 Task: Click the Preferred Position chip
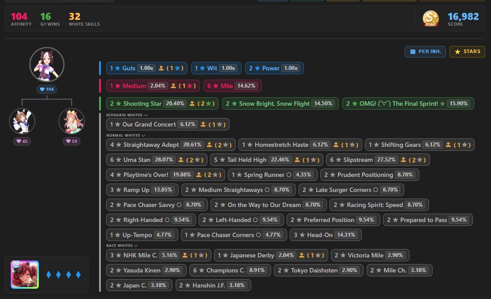click(333, 220)
